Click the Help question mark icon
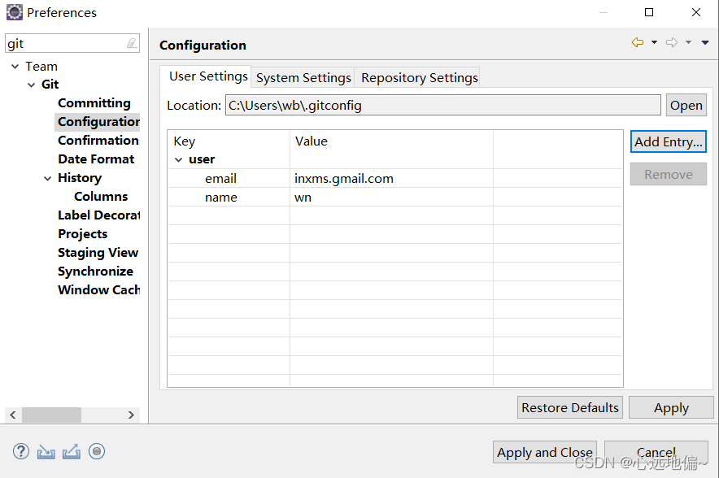The width and height of the screenshot is (719, 478). point(20,451)
